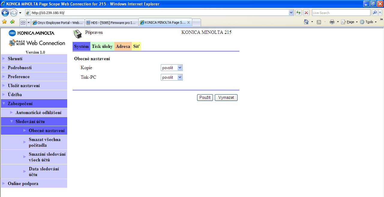Image resolution: width=384 pixels, height=197 pixels.
Task: Click the Obecné nastavení heading
Action: (92, 59)
